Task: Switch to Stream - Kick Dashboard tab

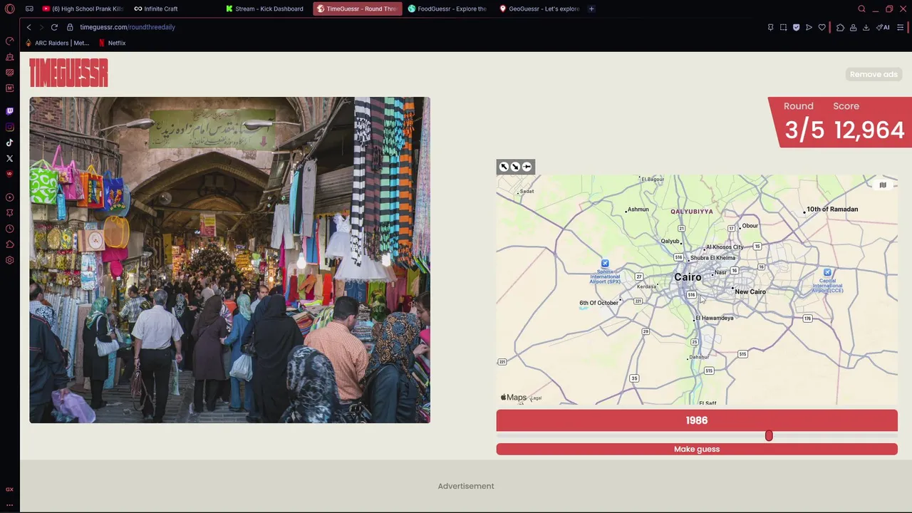Action: (264, 9)
